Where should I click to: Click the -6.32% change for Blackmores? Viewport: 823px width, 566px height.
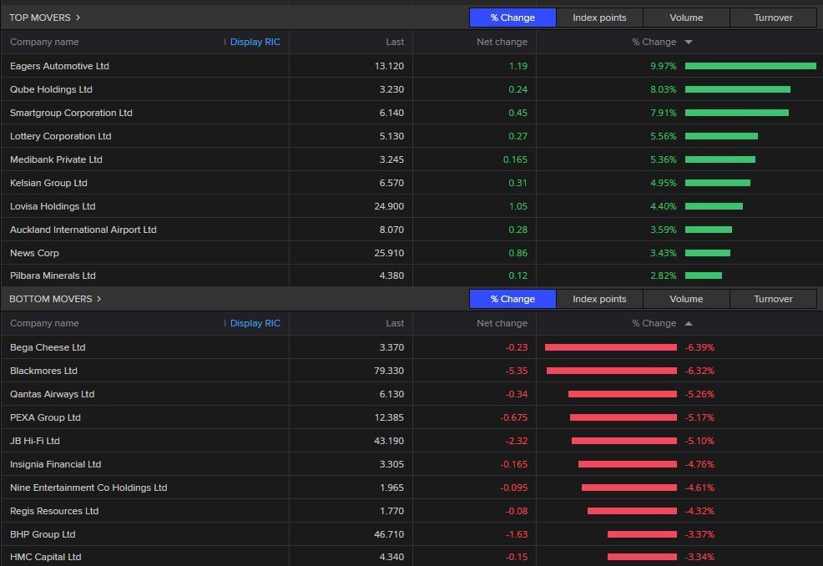[699, 371]
